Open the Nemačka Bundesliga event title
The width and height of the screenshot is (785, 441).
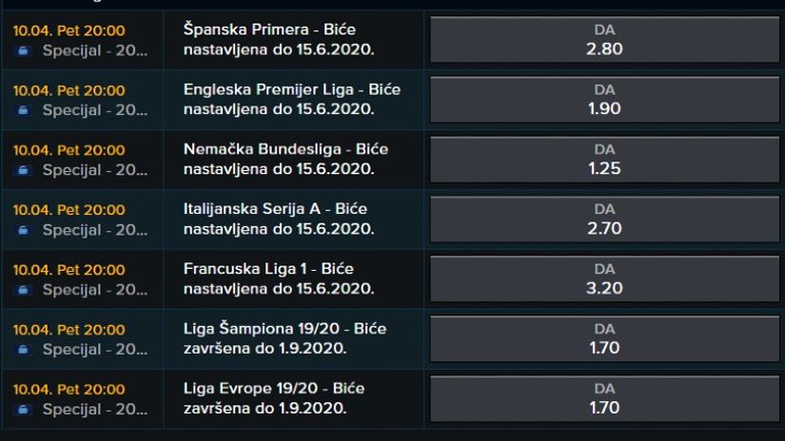[285, 159]
